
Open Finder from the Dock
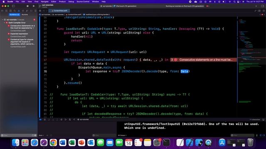(x=16, y=143)
